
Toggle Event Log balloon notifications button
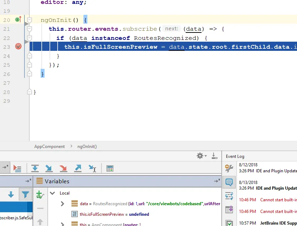click(x=229, y=182)
